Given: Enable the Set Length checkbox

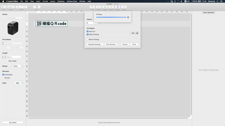Looking at the screenshot, I should [7, 61].
